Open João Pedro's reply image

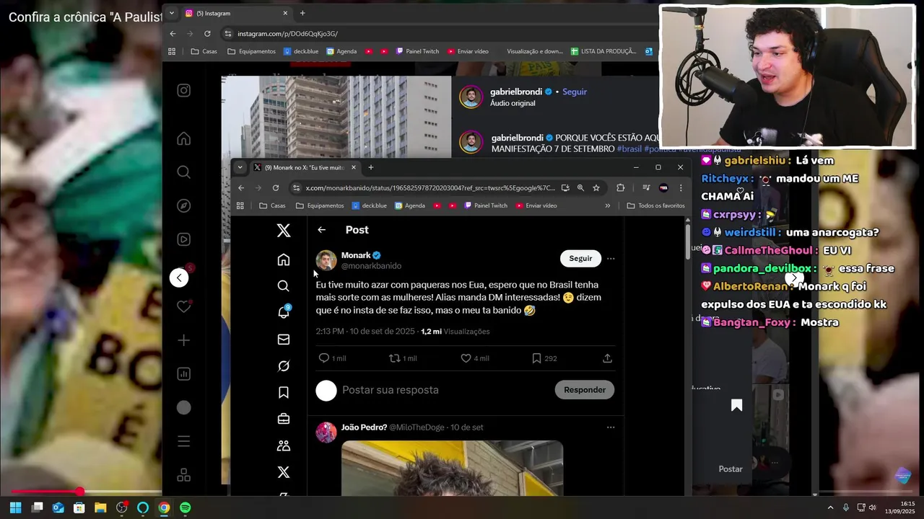click(x=452, y=469)
